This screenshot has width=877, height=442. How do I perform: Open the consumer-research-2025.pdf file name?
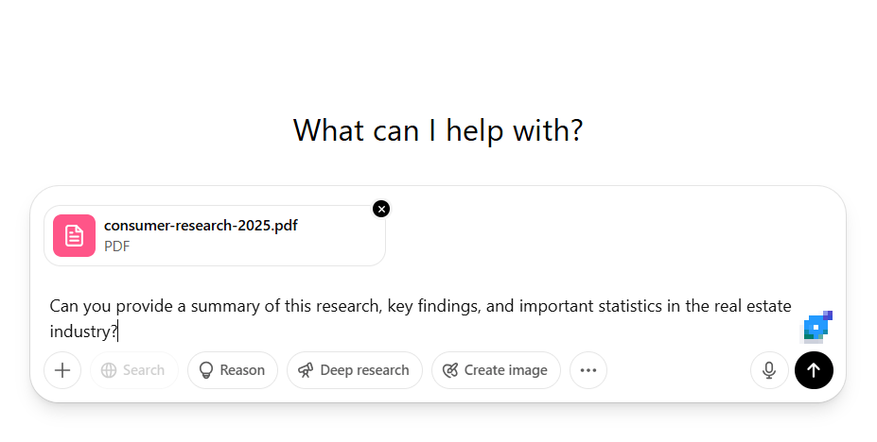[201, 226]
